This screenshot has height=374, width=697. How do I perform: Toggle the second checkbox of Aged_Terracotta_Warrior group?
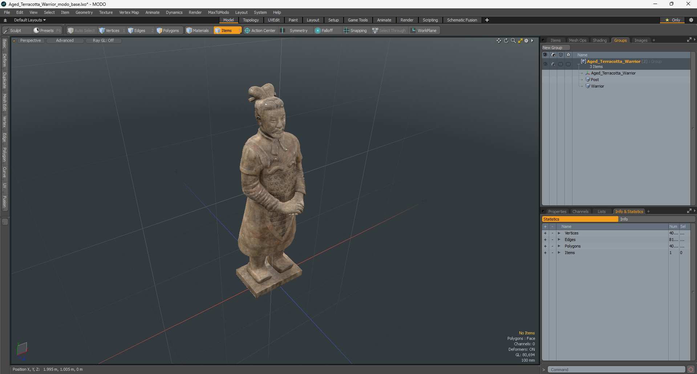tap(568, 64)
